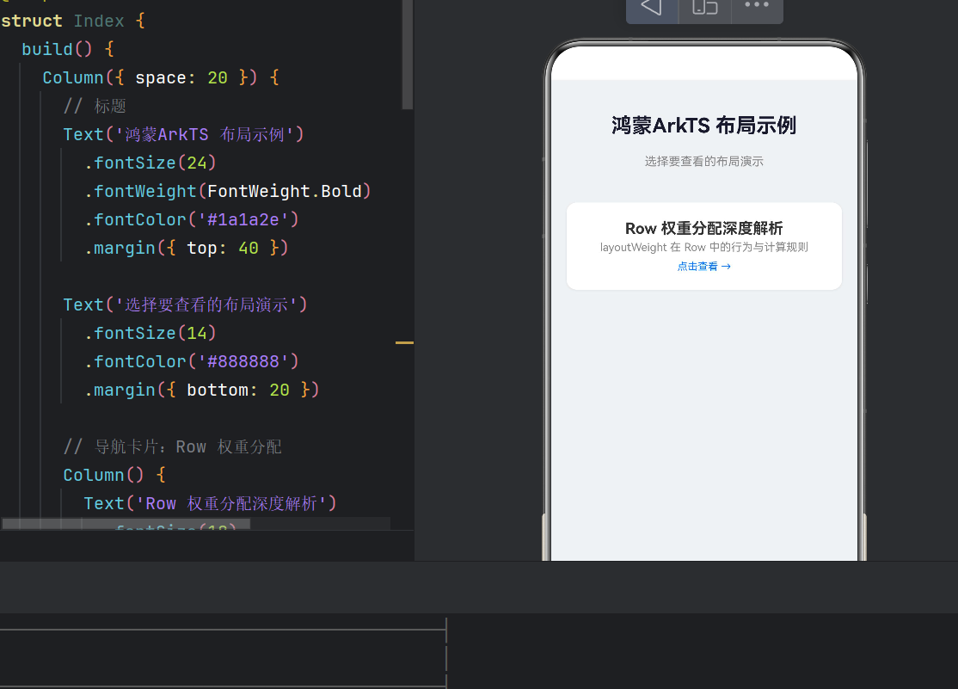Open the three-dots more menu in previewer
Image resolution: width=958 pixels, height=689 pixels.
[757, 5]
